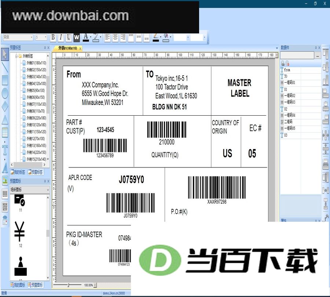Select template 外销13(160x165) in tree
Image resolution: width=330 pixels, height=297 pixels.
[36, 145]
